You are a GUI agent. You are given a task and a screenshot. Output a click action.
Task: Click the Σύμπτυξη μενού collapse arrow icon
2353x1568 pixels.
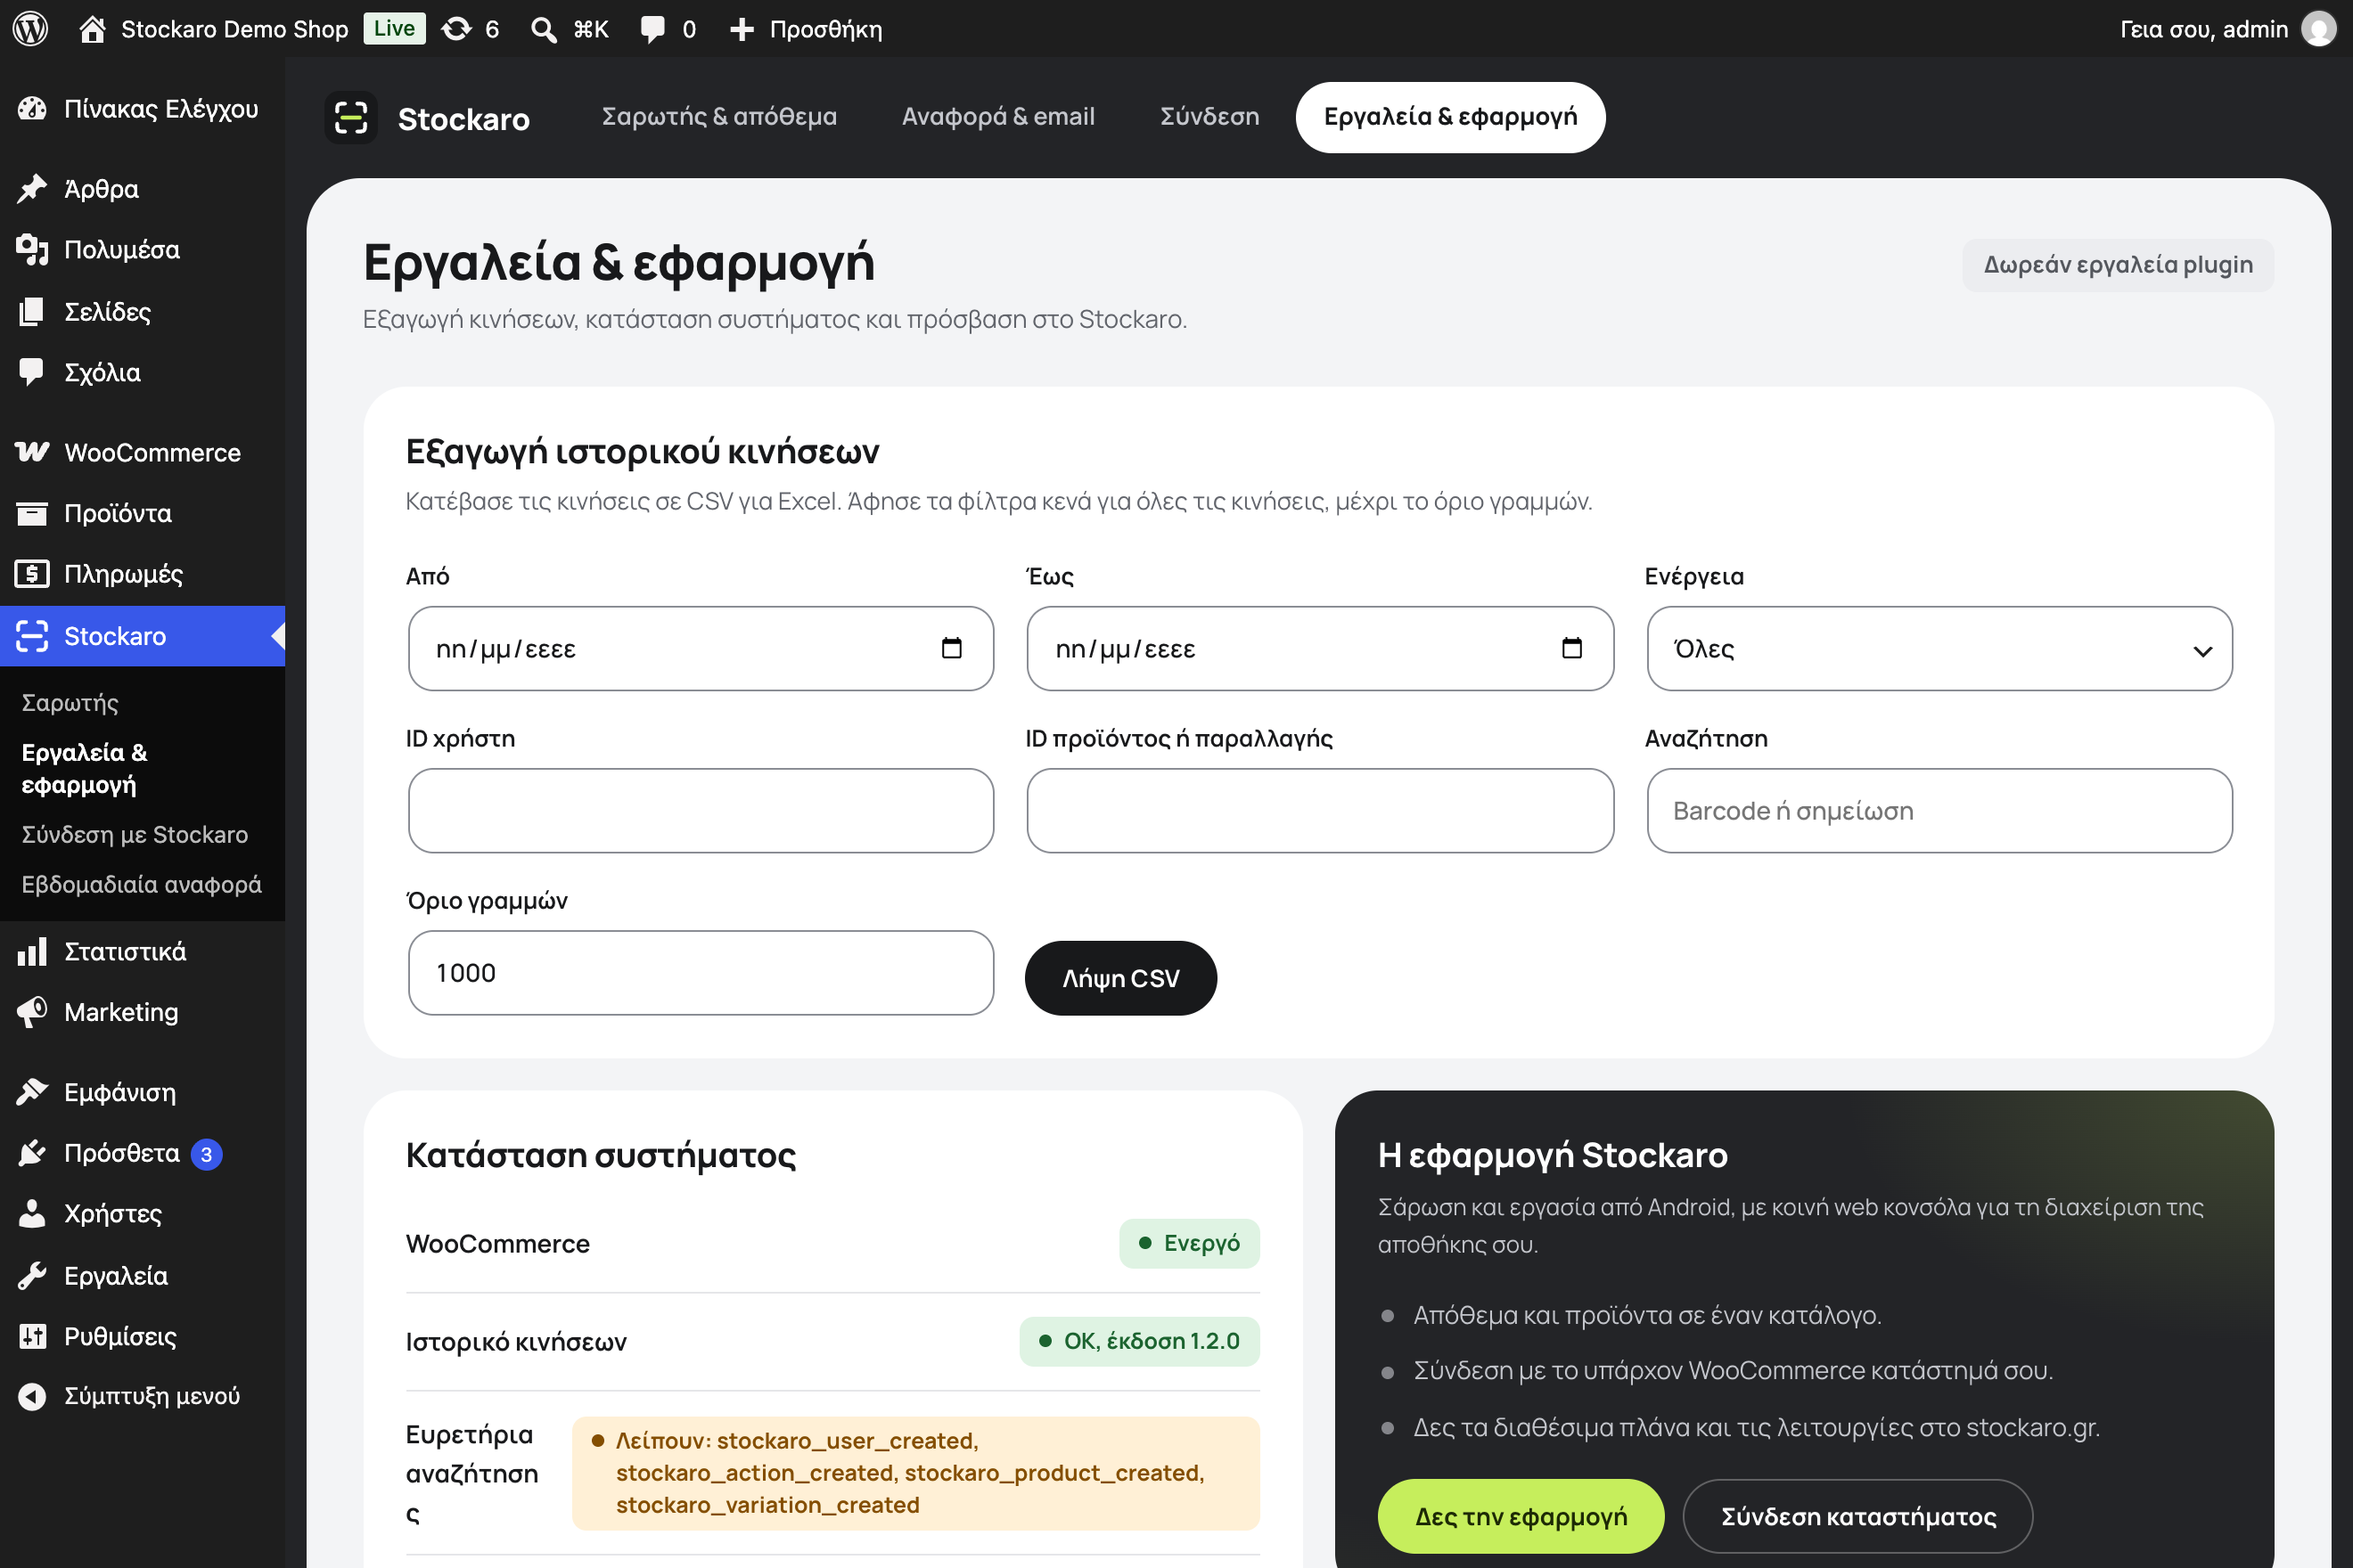pos(32,1396)
